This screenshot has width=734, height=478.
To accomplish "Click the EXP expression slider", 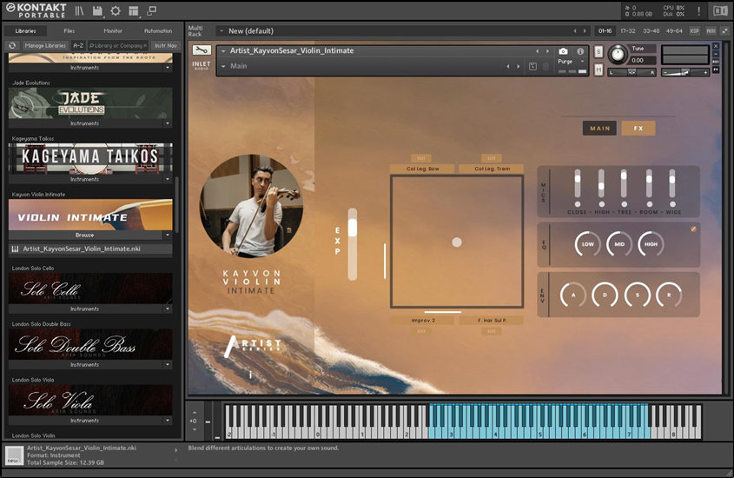I will point(353,243).
